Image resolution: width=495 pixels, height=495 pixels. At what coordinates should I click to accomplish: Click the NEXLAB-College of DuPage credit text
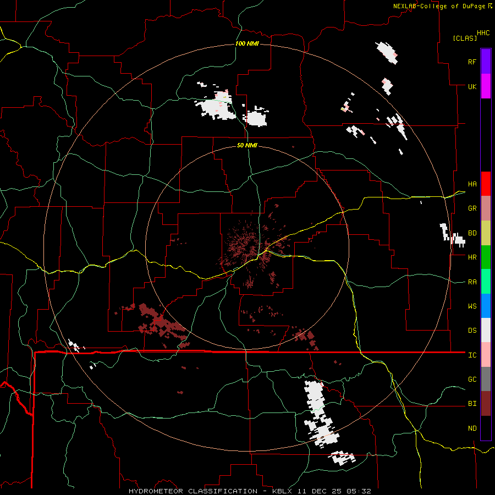coord(439,6)
